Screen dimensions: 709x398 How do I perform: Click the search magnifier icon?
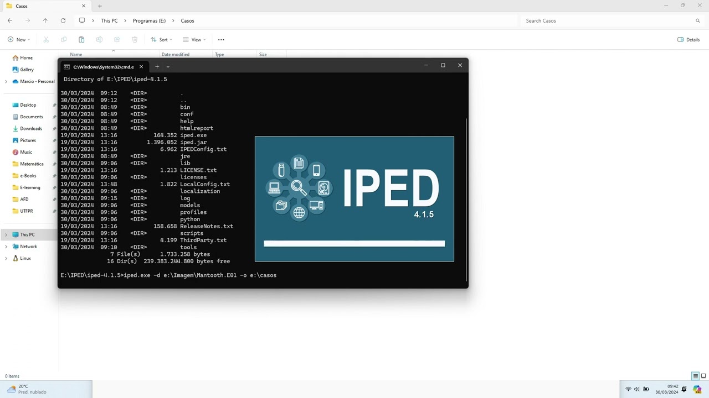698,20
